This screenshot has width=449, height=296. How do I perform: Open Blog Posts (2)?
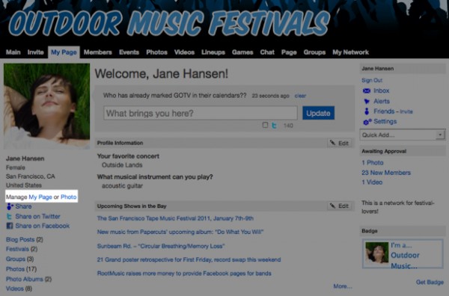coord(25,240)
